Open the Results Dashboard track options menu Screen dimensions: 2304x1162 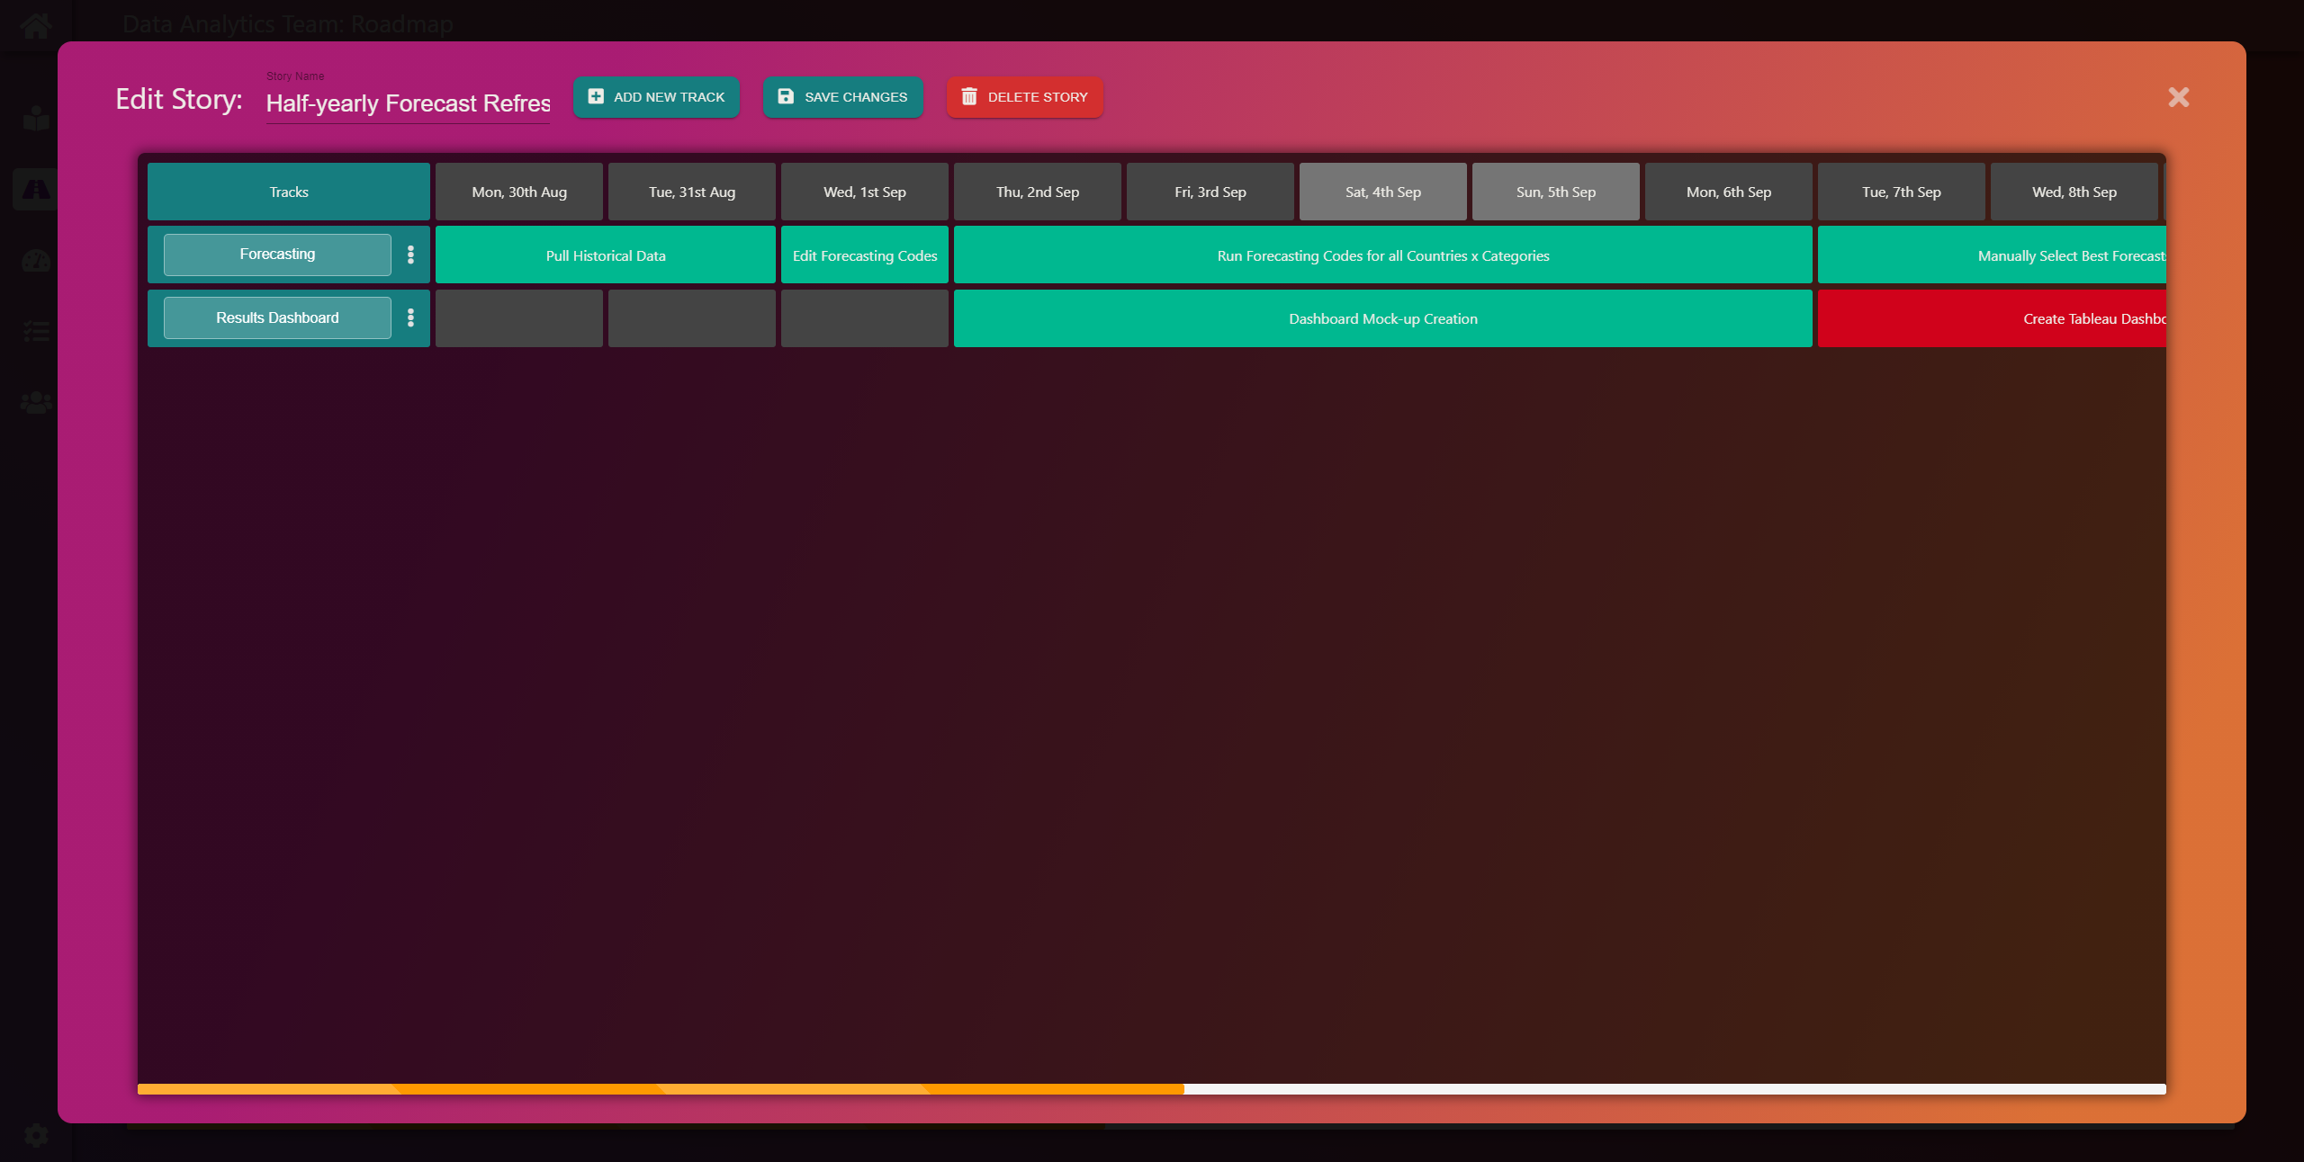[x=411, y=317]
